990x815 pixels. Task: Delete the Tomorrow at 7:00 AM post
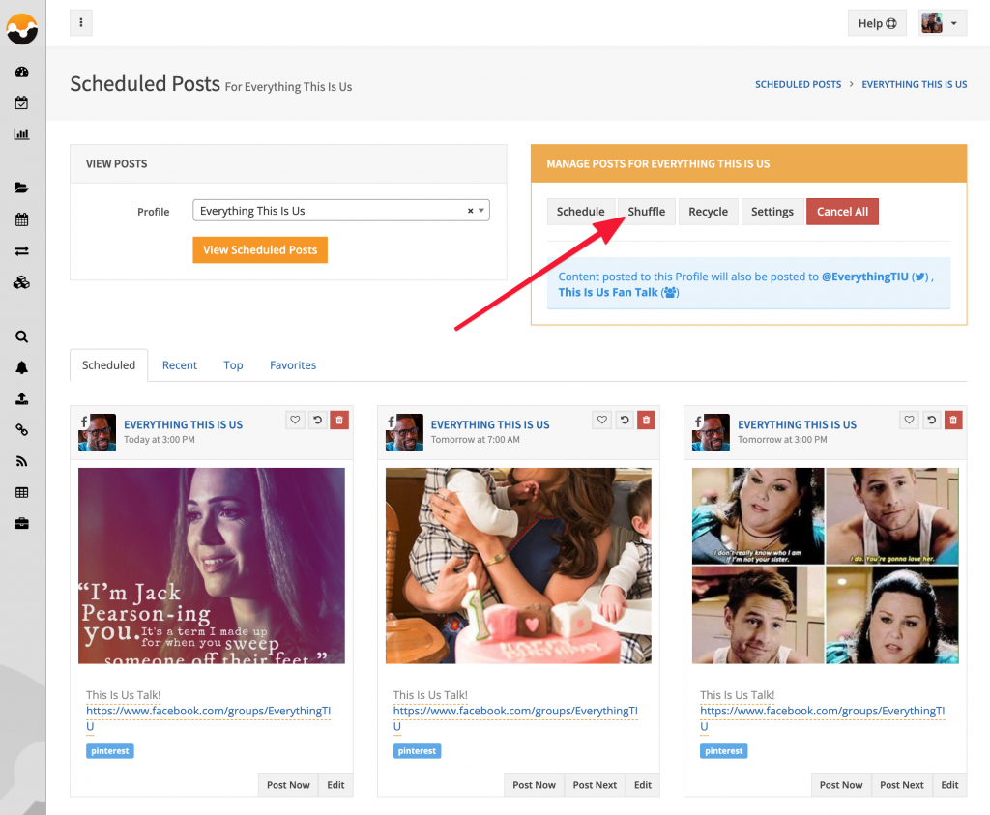click(x=646, y=420)
